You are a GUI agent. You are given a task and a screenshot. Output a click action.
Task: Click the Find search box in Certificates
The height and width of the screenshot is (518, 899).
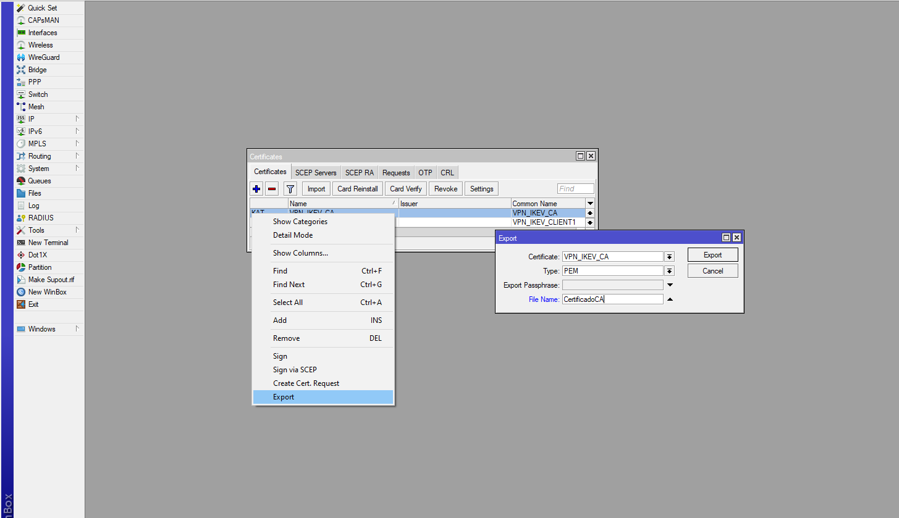pyautogui.click(x=575, y=189)
